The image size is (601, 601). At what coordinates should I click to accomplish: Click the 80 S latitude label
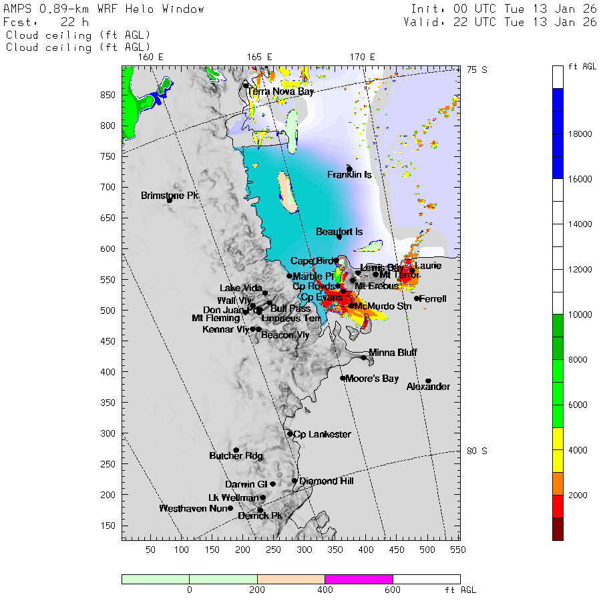click(x=476, y=451)
